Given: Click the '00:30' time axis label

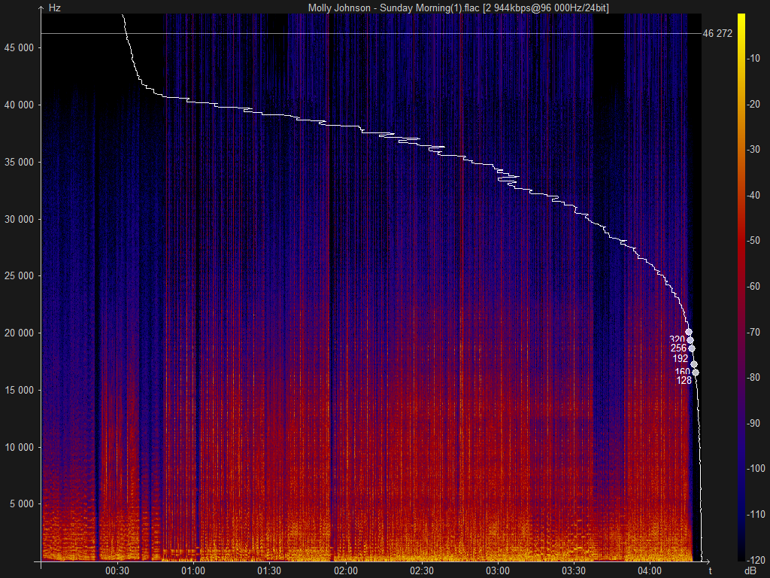Looking at the screenshot, I should coord(117,570).
